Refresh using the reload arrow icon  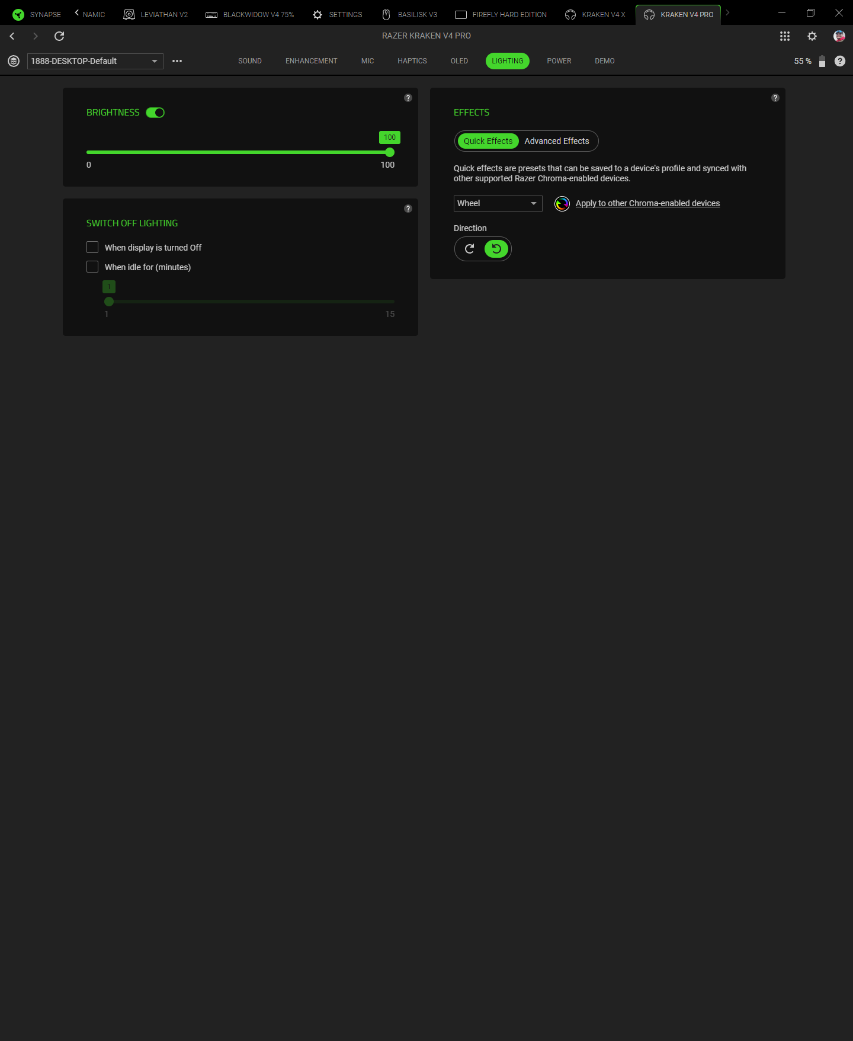pyautogui.click(x=59, y=36)
